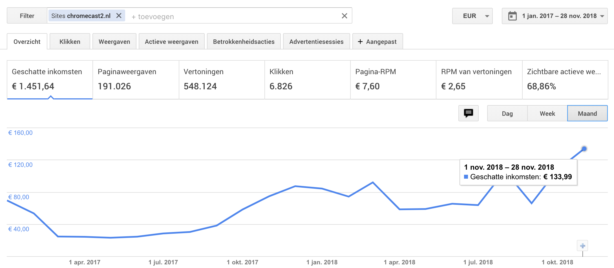Viewport: 614px width, 268px height.
Task: Open the Betrokkenheidsacties tab
Action: click(x=244, y=42)
